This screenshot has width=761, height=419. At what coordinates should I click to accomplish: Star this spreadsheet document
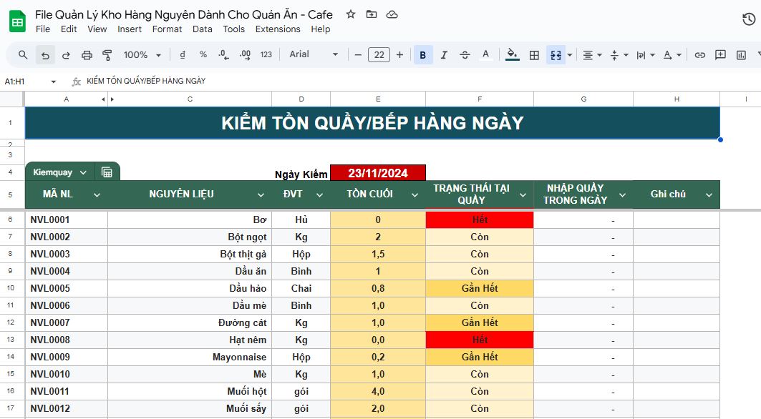[x=350, y=14]
